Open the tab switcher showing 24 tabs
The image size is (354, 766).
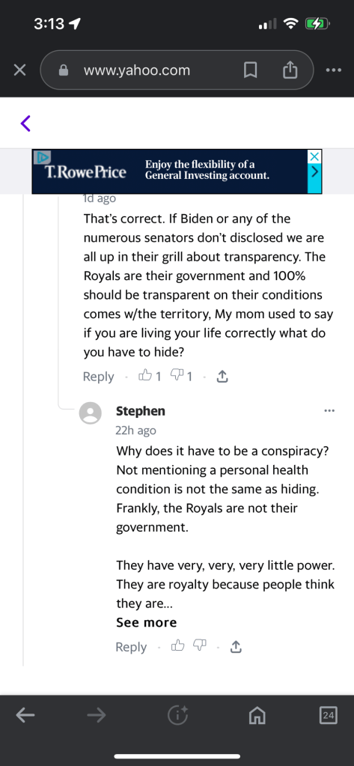tap(329, 716)
